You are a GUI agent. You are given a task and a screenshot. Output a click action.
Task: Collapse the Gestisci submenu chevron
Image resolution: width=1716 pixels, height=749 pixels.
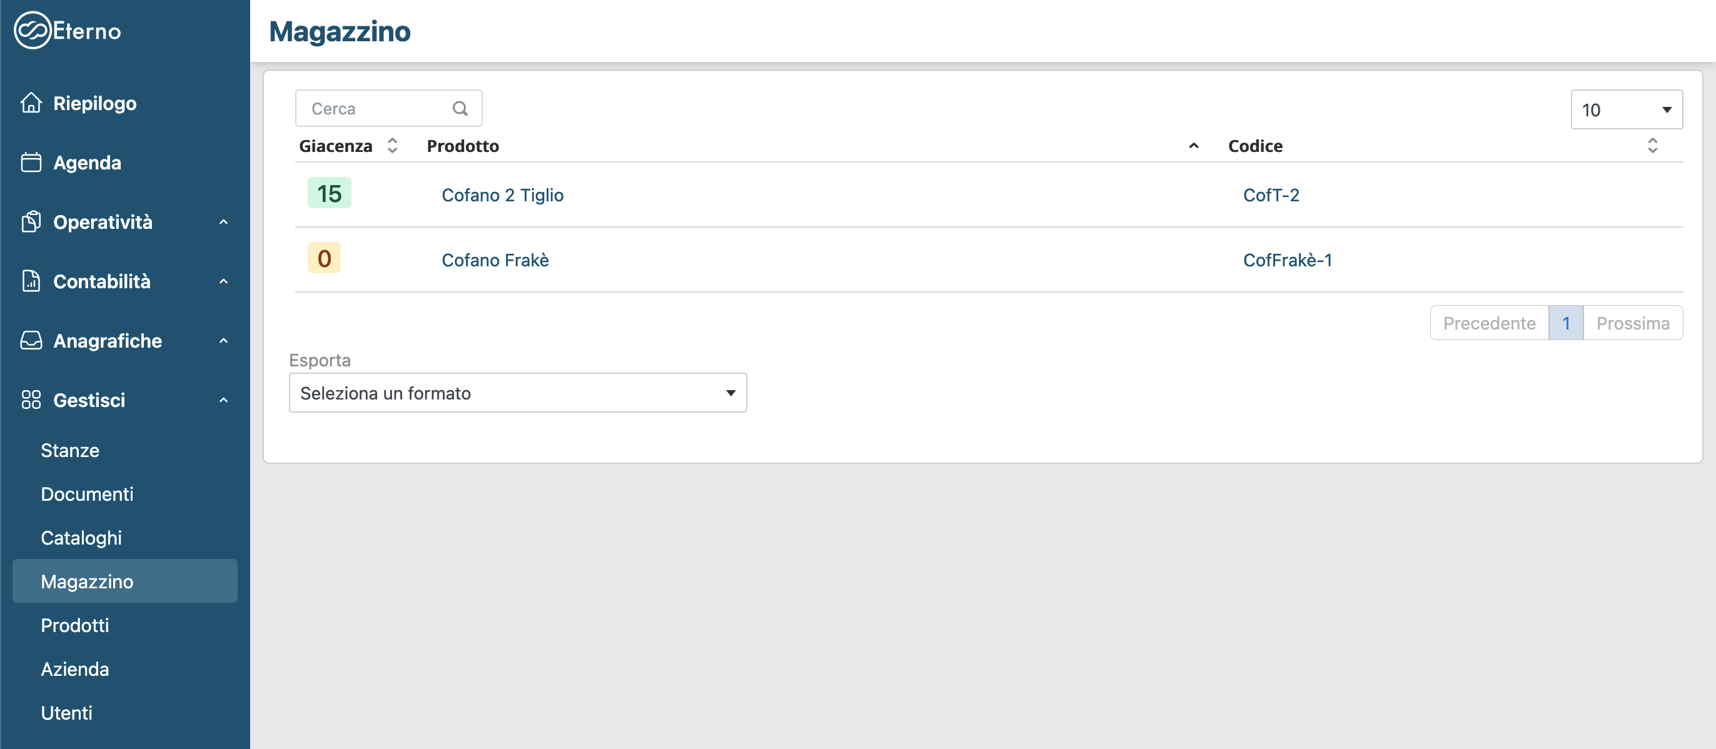[x=224, y=400]
